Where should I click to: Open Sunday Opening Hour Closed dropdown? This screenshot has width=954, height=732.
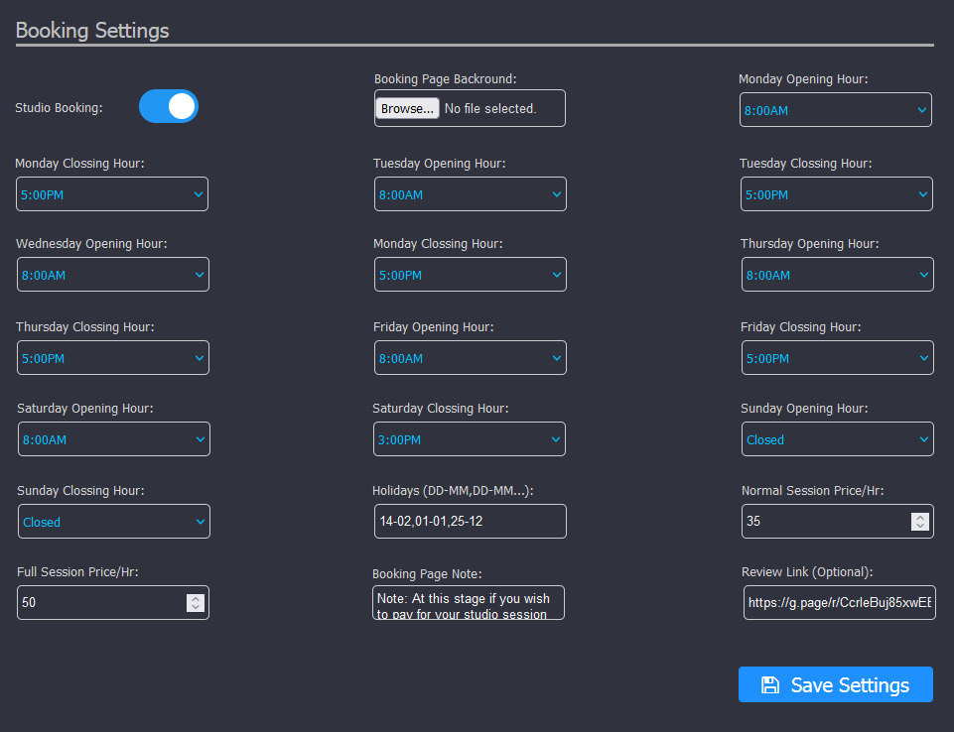[838, 439]
